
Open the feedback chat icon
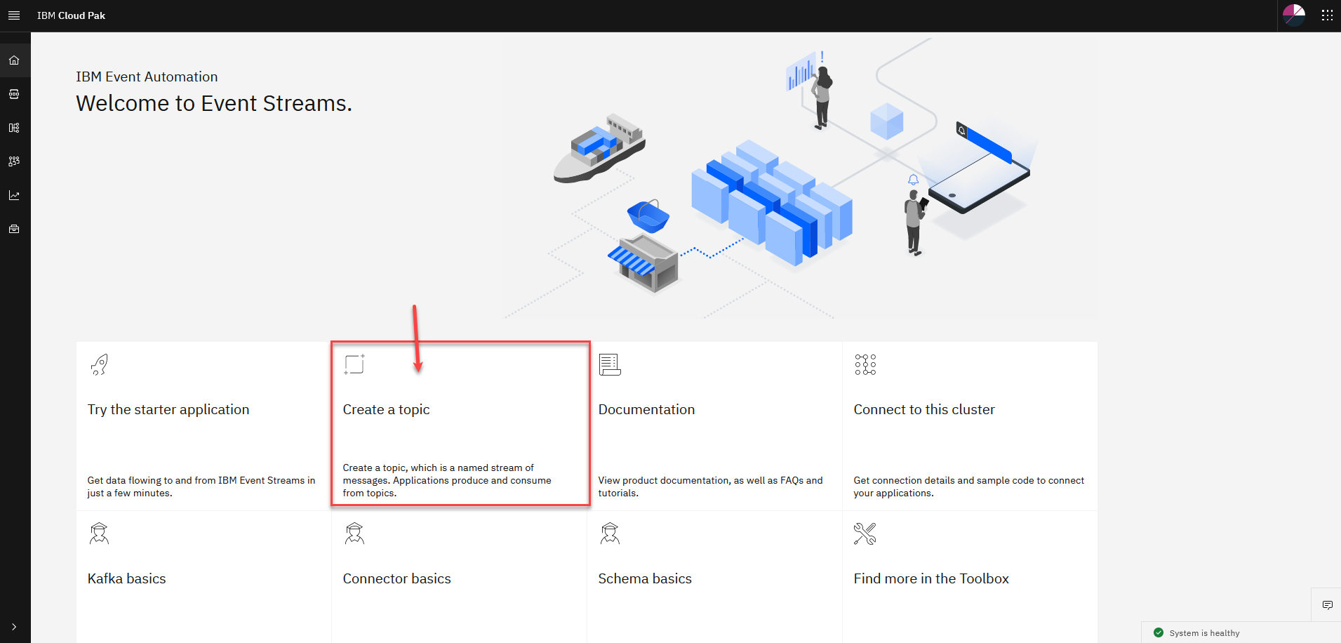click(1327, 605)
